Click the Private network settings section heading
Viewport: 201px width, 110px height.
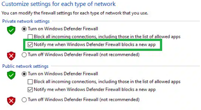pyautogui.click(x=26, y=21)
